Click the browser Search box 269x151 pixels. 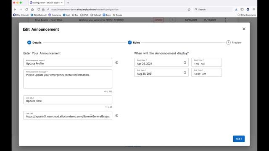click(x=213, y=9)
